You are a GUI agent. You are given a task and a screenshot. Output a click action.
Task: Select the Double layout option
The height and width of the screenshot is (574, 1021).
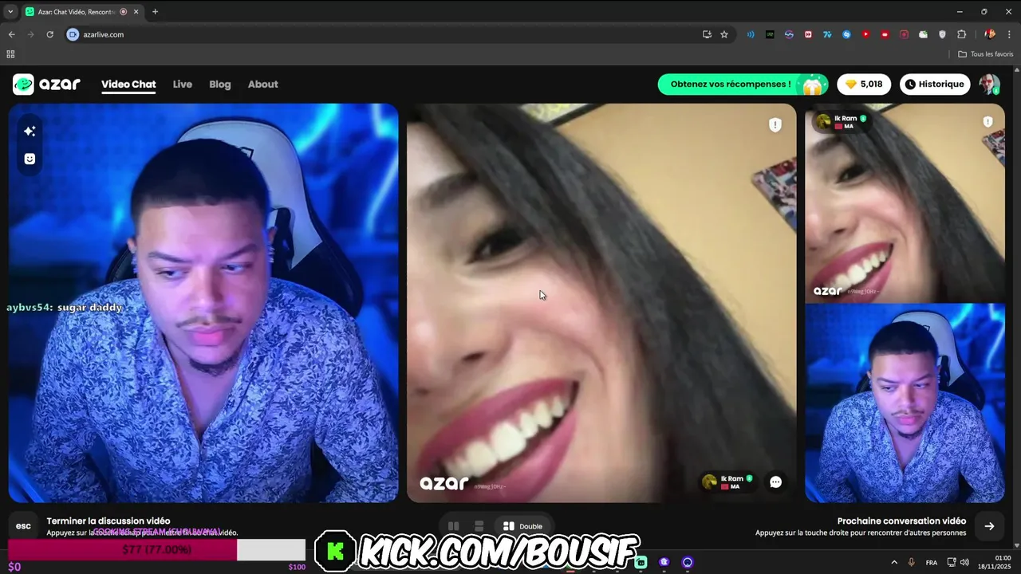[x=522, y=526]
